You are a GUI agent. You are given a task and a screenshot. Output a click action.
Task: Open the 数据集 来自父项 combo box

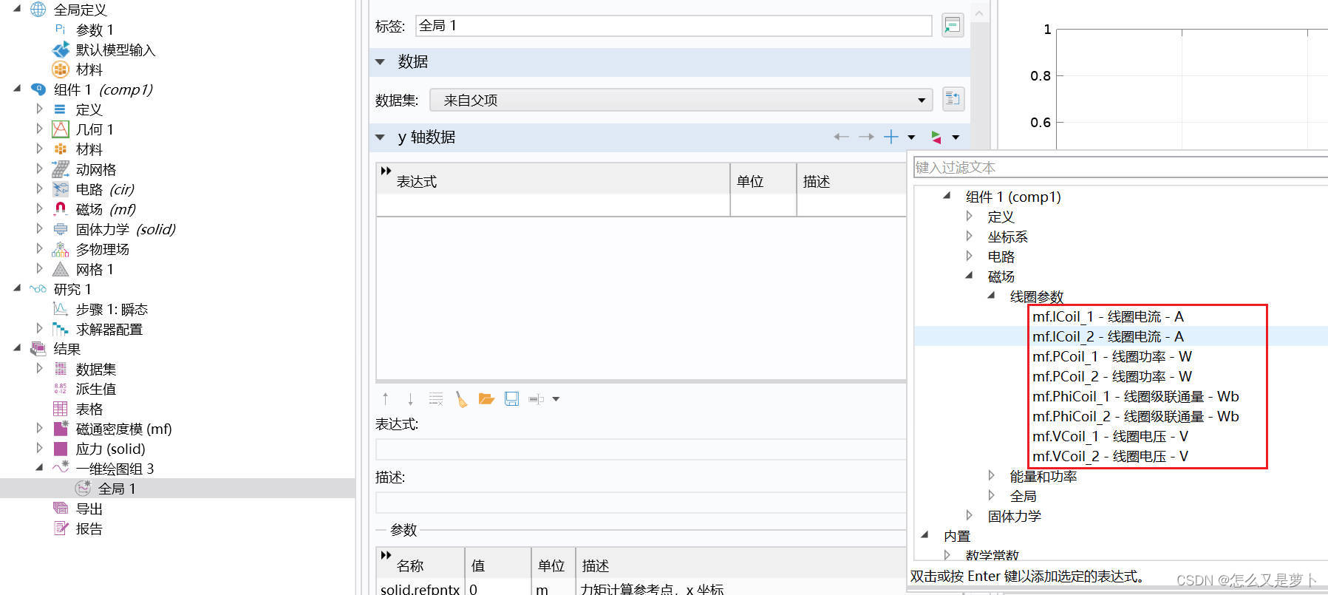(681, 100)
